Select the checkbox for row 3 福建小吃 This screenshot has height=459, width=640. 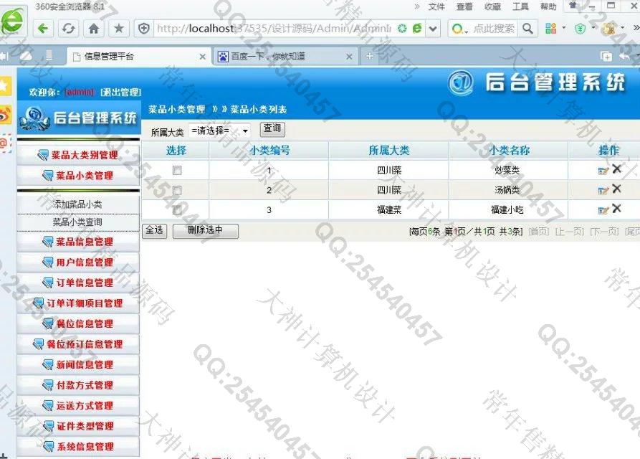click(176, 210)
